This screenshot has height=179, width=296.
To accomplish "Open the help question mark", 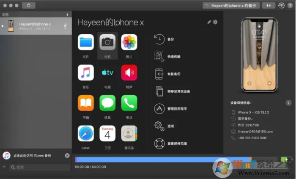I will pos(290,6).
